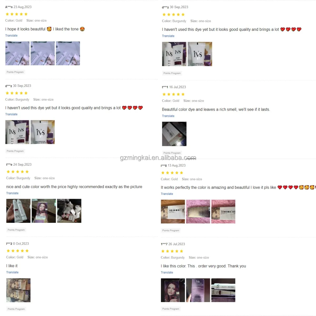The height and width of the screenshot is (316, 316).
Task: Click Points Program badge under A***n's review
Action: click(x=15, y=72)
